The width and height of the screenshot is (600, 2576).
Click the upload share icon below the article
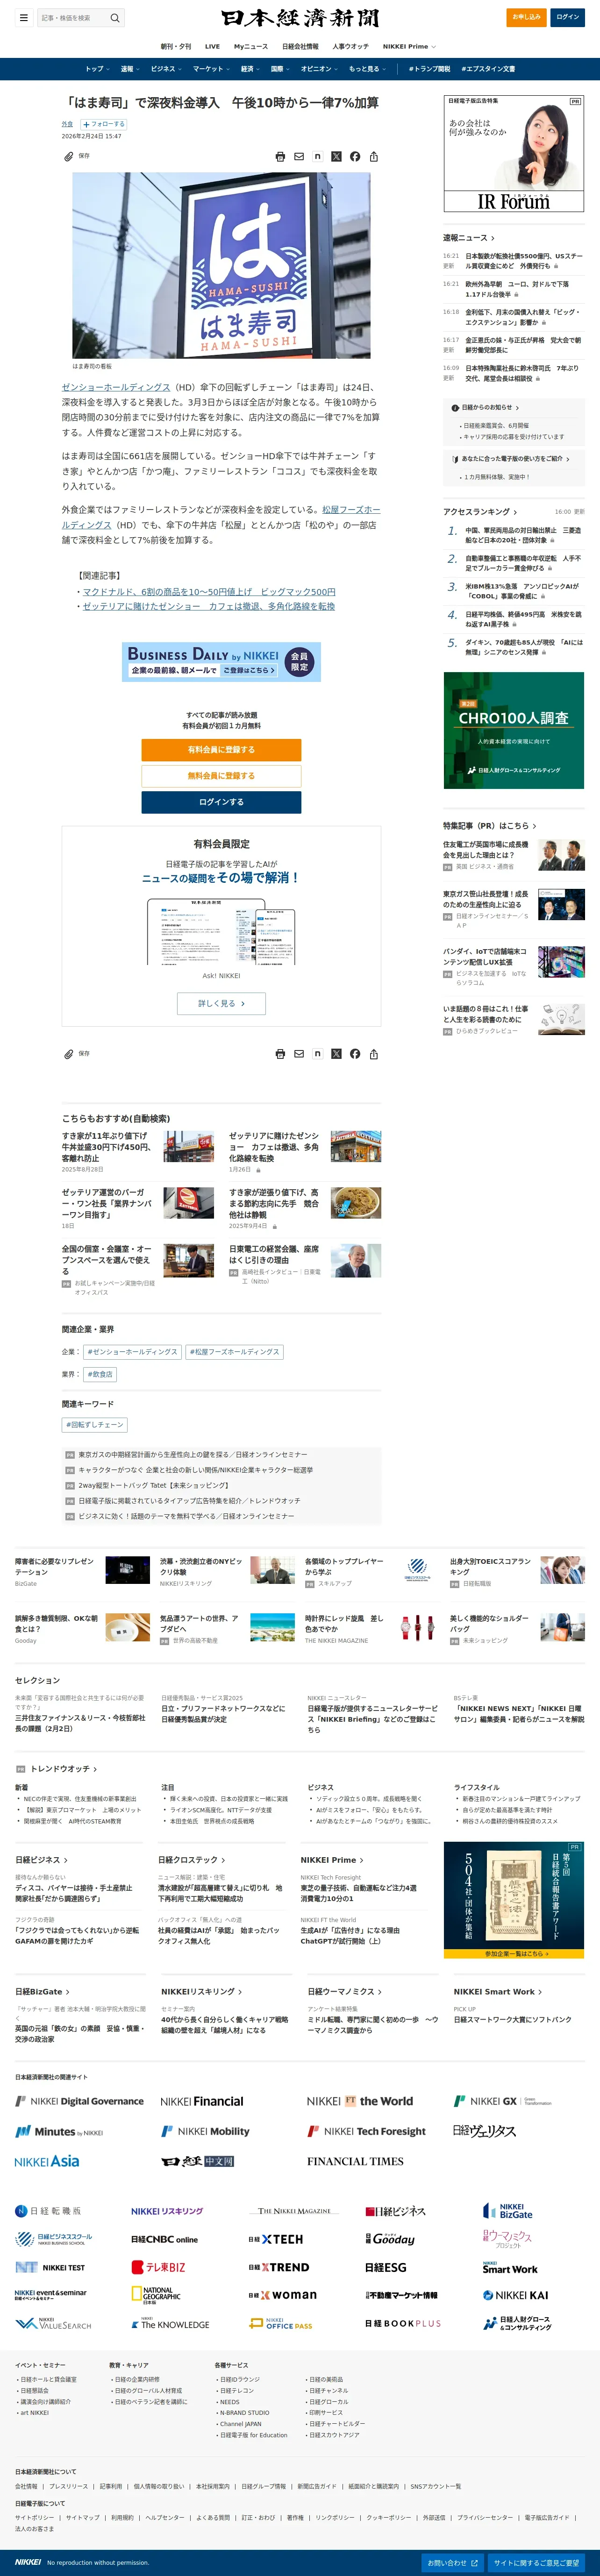click(374, 1054)
